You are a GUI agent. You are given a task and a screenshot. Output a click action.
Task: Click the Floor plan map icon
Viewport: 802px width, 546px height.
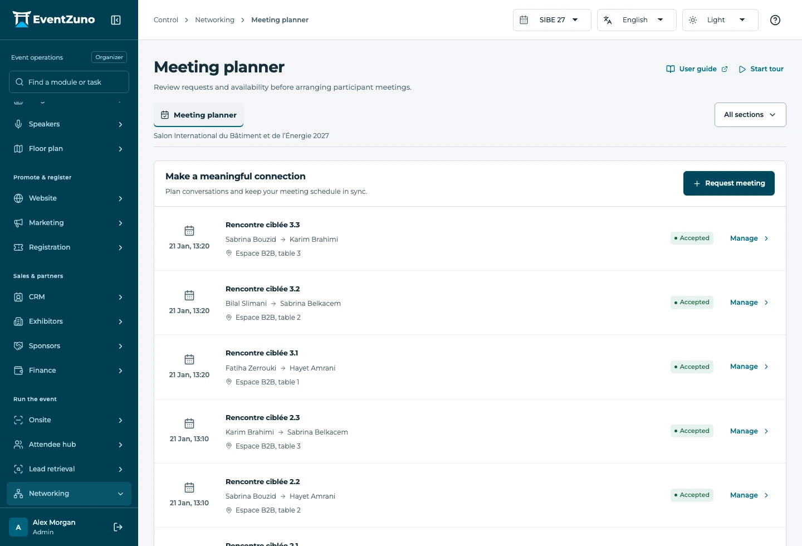click(18, 149)
